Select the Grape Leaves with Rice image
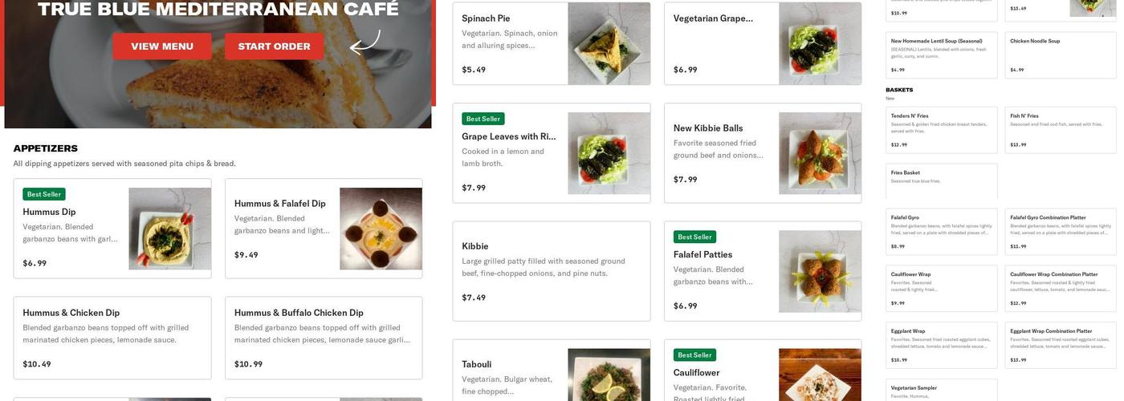This screenshot has width=1124, height=401. tap(609, 153)
